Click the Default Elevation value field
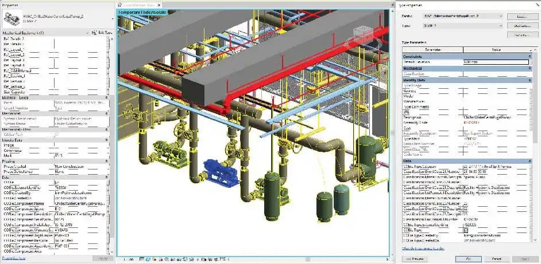This screenshot has height=264, width=541. click(496, 62)
